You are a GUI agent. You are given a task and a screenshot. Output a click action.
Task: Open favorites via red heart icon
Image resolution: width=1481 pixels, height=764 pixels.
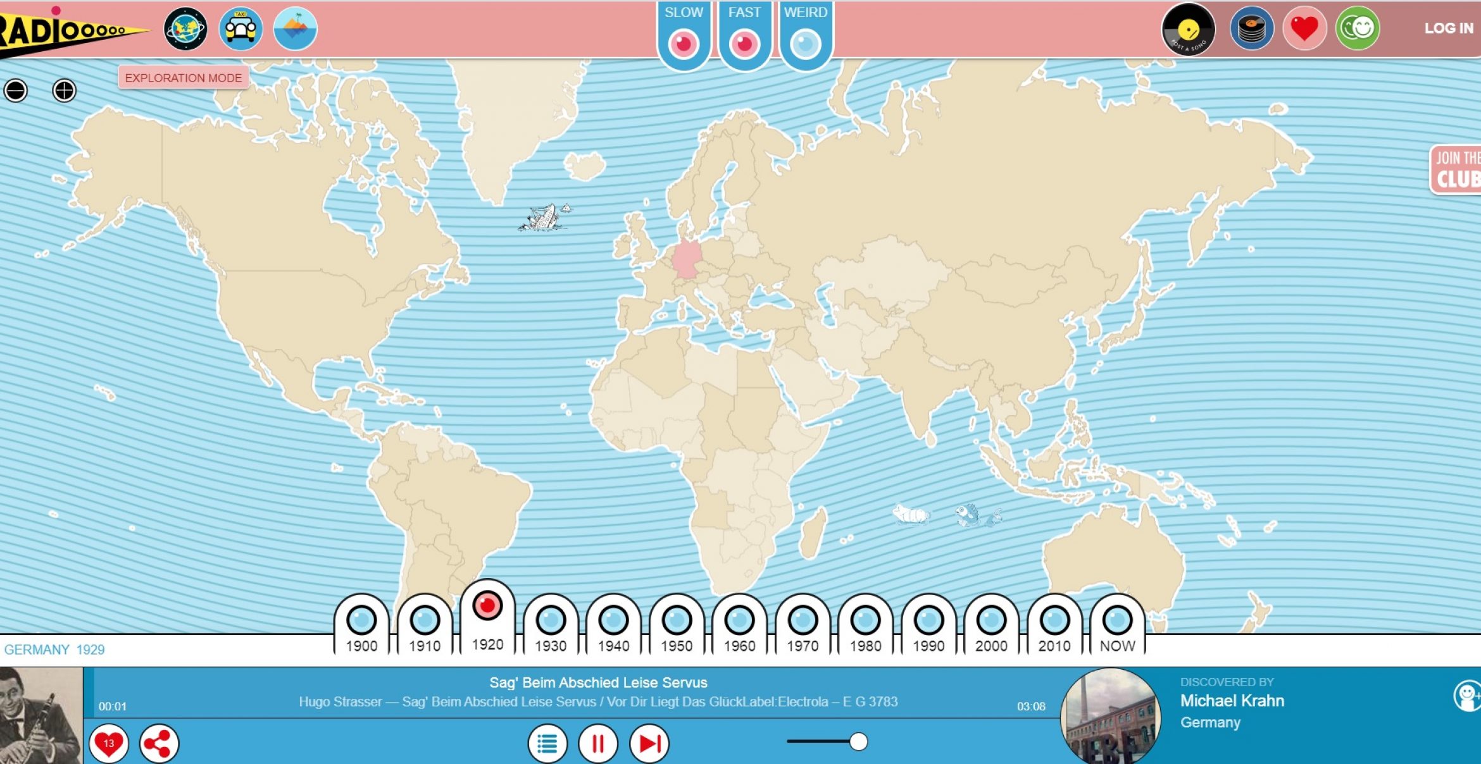click(x=1304, y=28)
